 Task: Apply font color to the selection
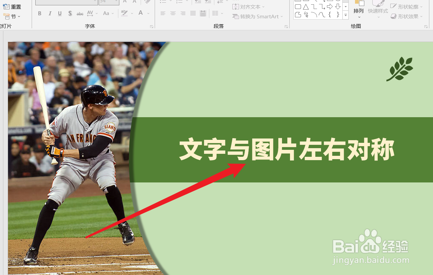point(141,13)
